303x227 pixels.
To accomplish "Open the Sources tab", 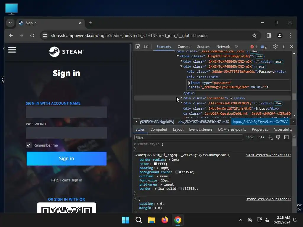I will (203, 47).
